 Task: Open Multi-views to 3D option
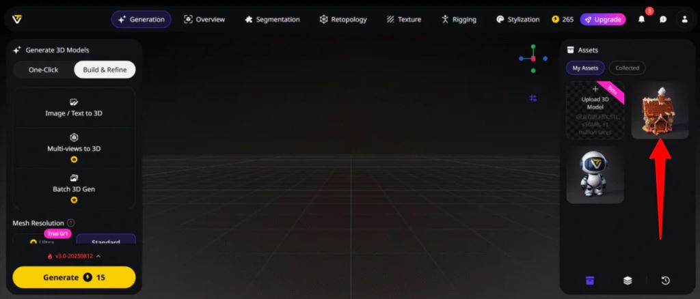coord(74,143)
